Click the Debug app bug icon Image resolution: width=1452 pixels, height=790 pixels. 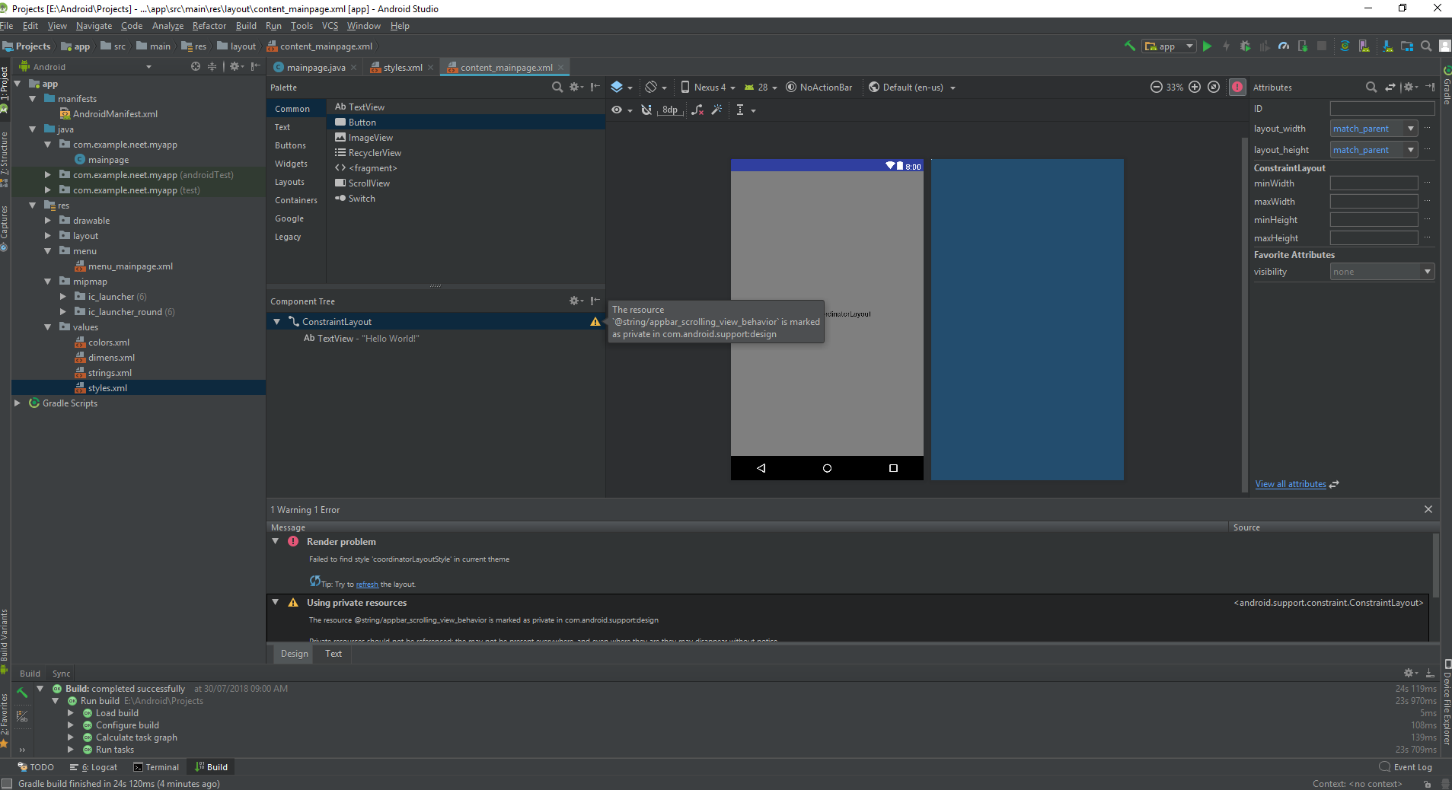point(1245,46)
